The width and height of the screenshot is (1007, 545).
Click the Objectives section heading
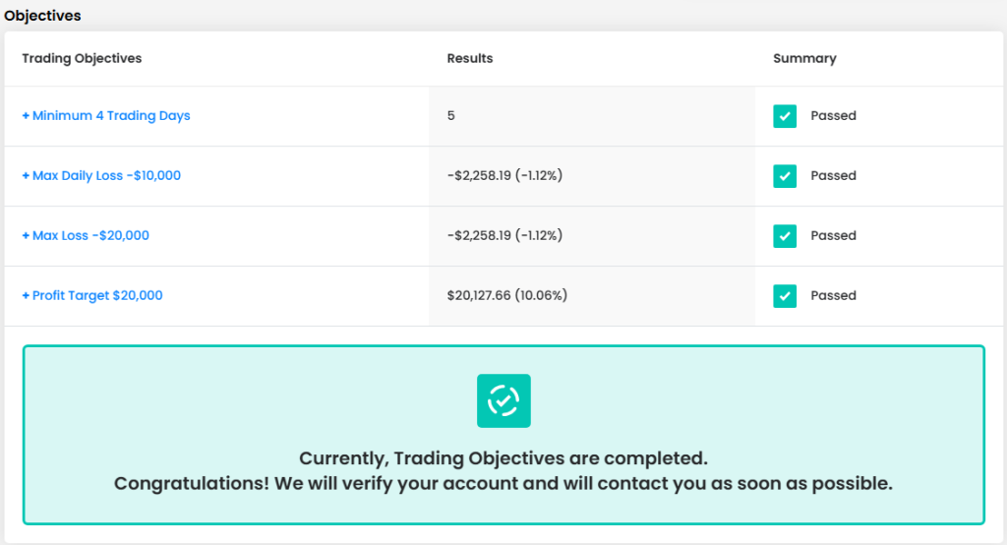(42, 16)
